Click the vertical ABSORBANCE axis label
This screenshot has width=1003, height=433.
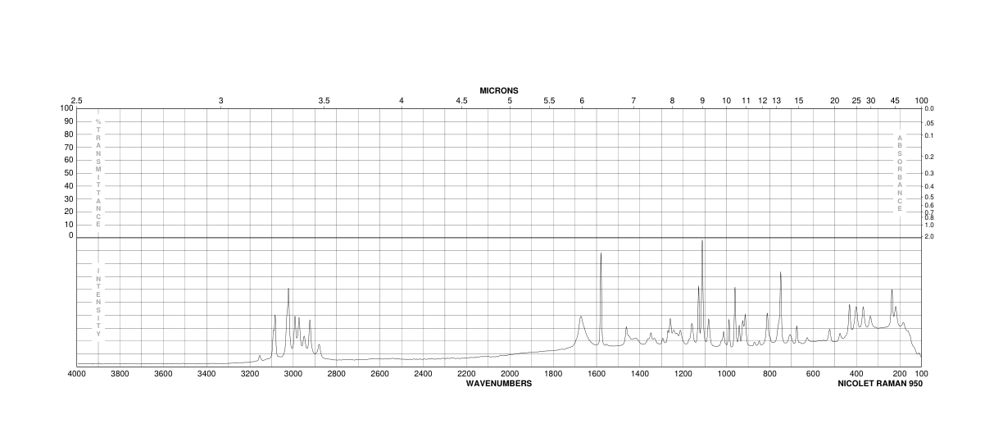(x=900, y=173)
